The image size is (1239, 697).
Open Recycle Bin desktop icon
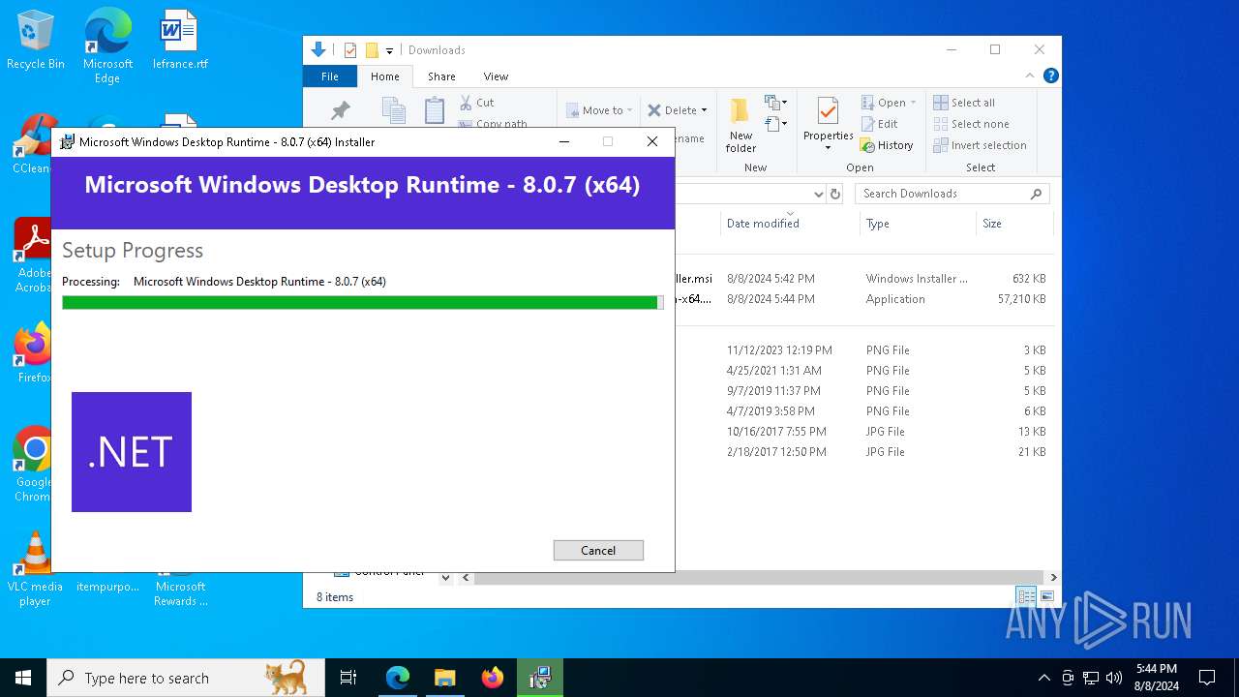(x=36, y=41)
